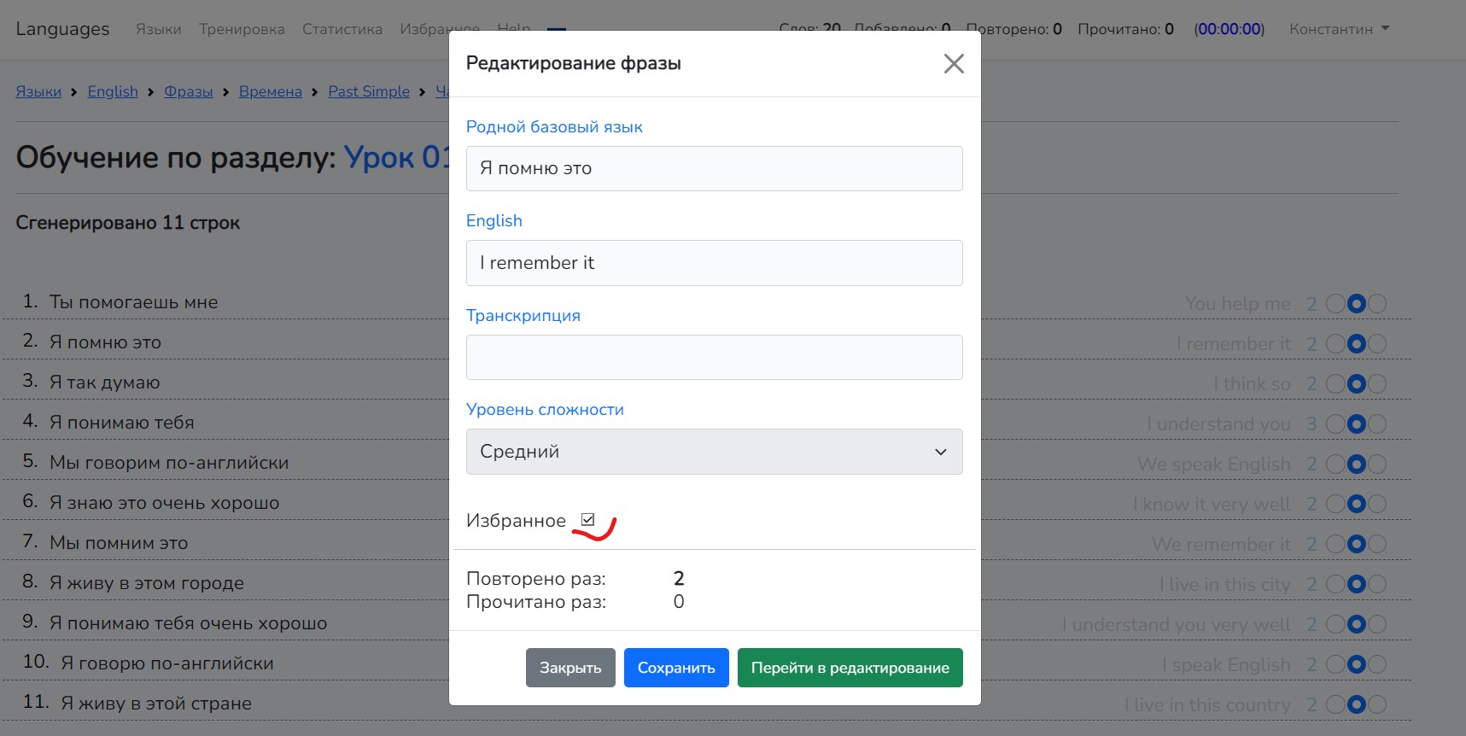This screenshot has width=1466, height=736.
Task: Select right radio in 'We speak English' row
Action: pos(1376,464)
